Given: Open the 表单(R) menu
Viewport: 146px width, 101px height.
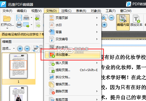Looking at the screenshot, I should [81, 11].
